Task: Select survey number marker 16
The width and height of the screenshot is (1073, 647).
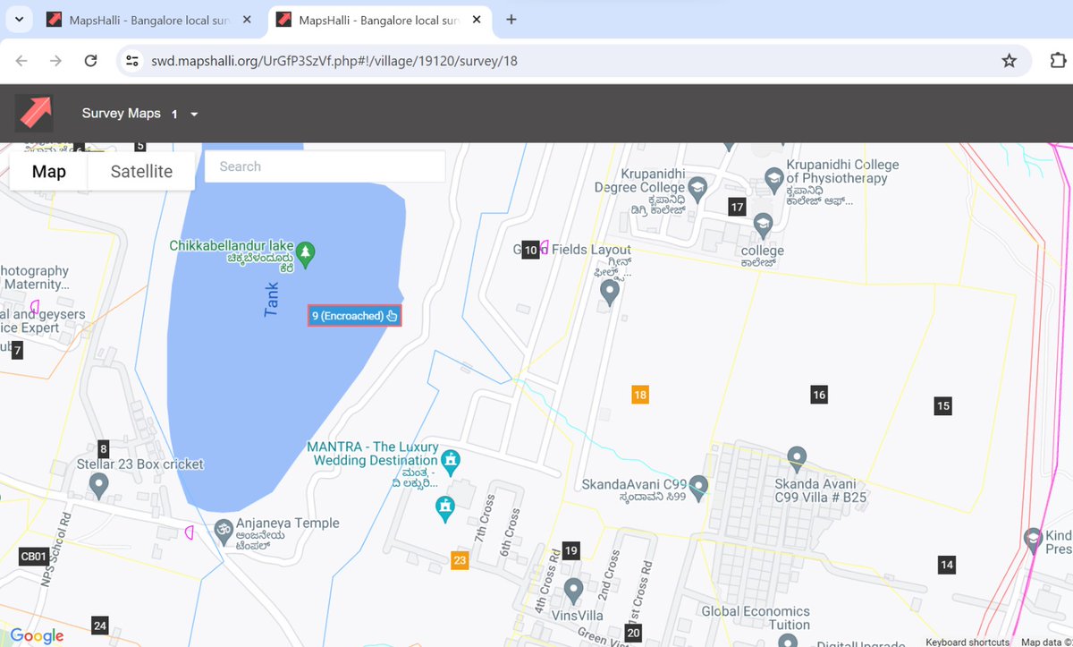Action: 819,394
